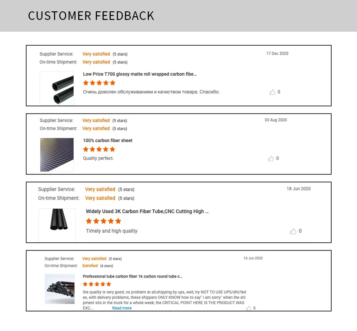The image size is (357, 331).
Task: Open "100% carbon fiber sheet" product link
Action: tap(108, 140)
